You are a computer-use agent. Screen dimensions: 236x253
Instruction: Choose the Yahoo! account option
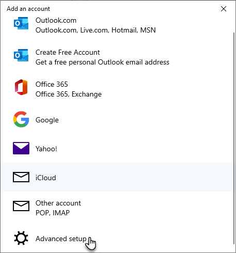coord(117,148)
